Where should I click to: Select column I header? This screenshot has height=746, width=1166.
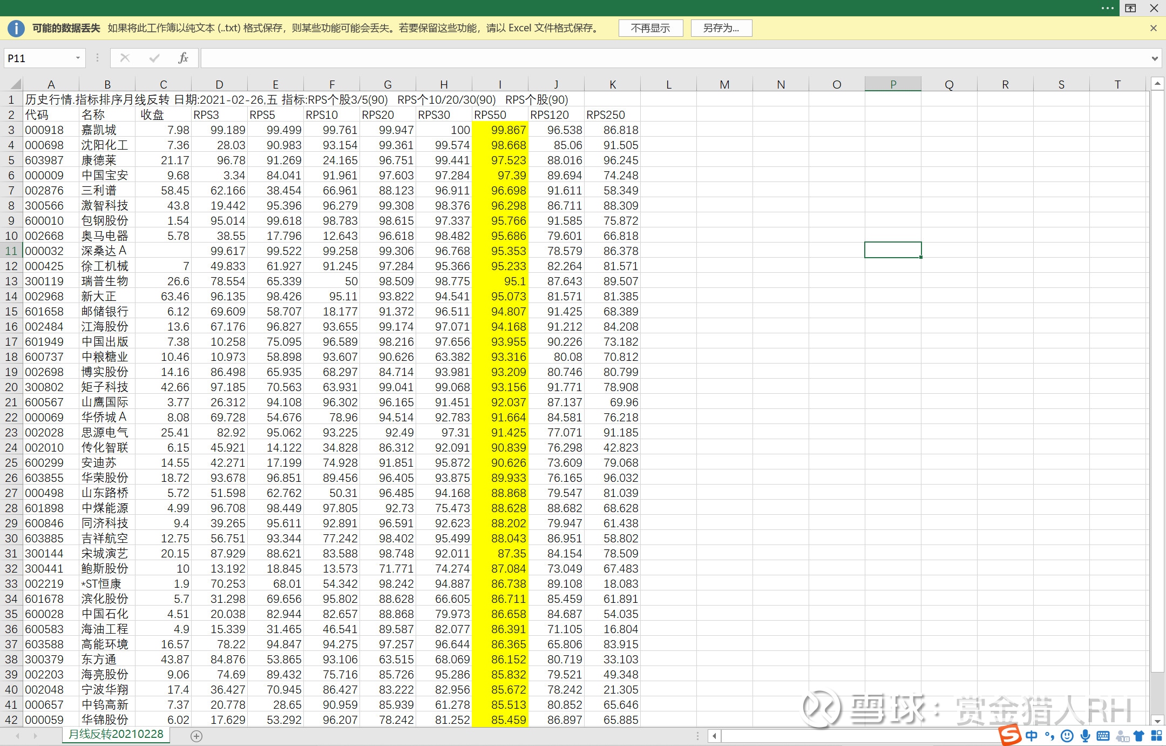pyautogui.click(x=500, y=84)
